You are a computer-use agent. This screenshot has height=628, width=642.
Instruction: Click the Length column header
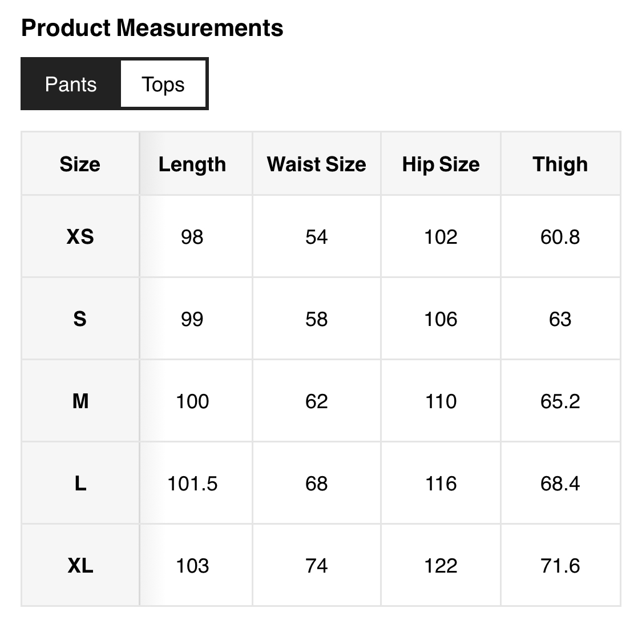tap(192, 164)
